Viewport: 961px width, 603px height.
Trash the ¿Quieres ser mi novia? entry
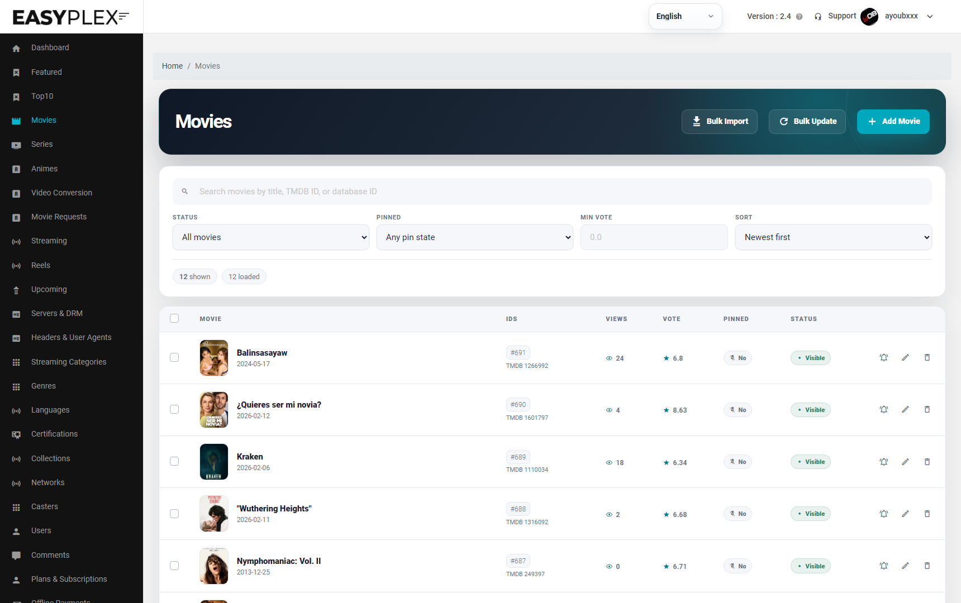point(927,409)
